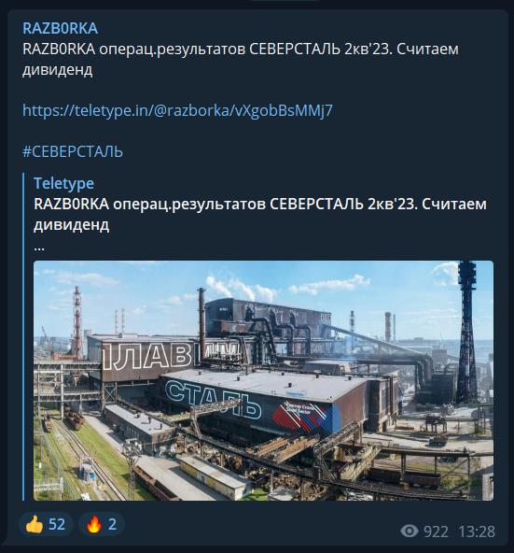Click the ellipsis under the preview title
The image size is (514, 553).
(39, 248)
